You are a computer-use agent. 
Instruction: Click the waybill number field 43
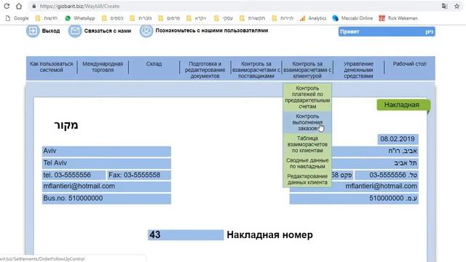(186, 234)
